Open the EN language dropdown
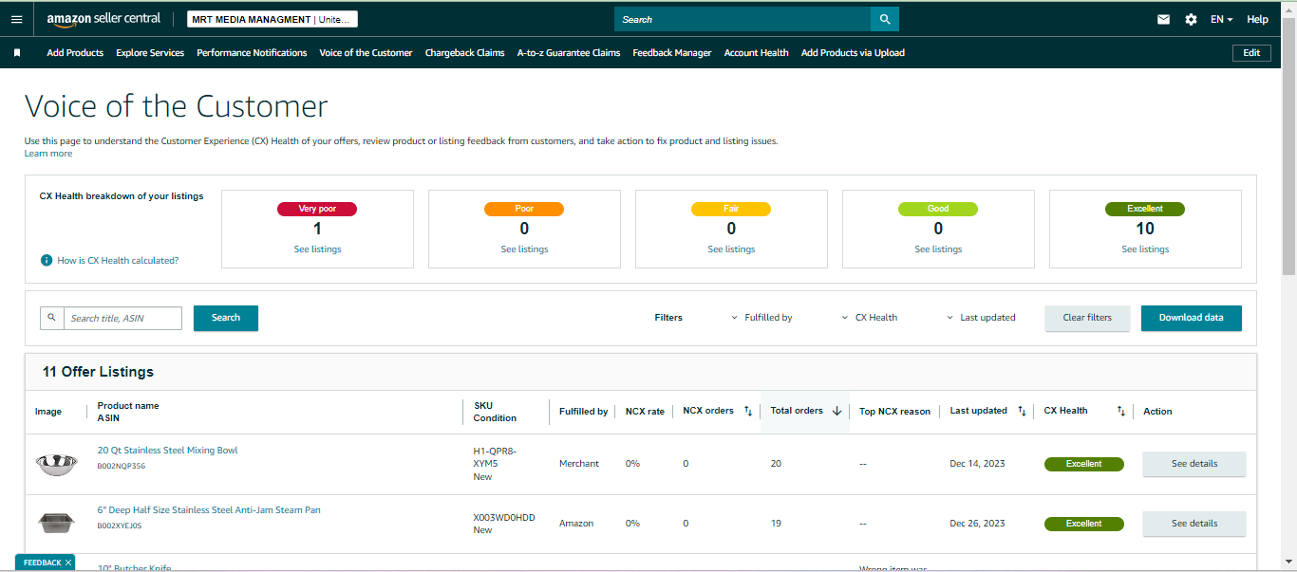The width and height of the screenshot is (1297, 572). 1222,19
